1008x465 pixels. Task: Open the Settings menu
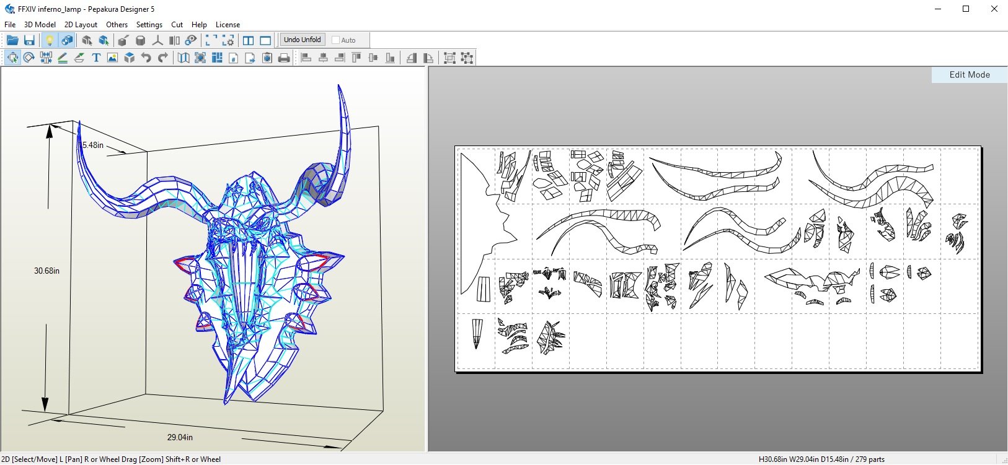[149, 25]
